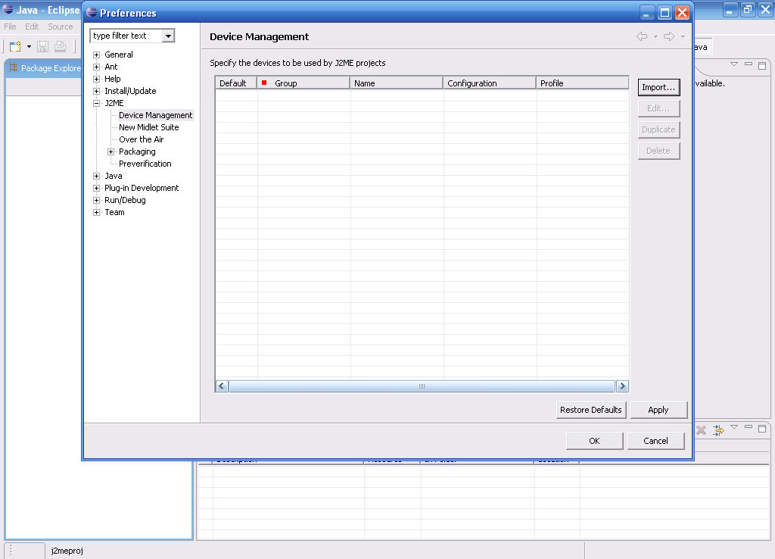This screenshot has height=559, width=775.
Task: Click the Back arrow in Preferences header
Action: [x=642, y=36]
